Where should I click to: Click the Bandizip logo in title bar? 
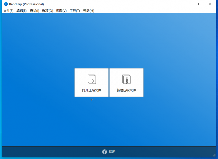point(6,4)
